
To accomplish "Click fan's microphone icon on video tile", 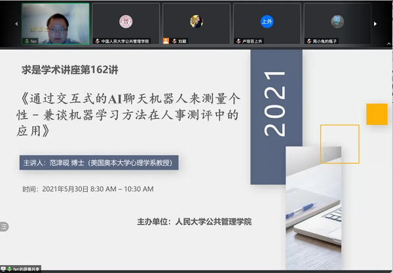I will (26, 41).
